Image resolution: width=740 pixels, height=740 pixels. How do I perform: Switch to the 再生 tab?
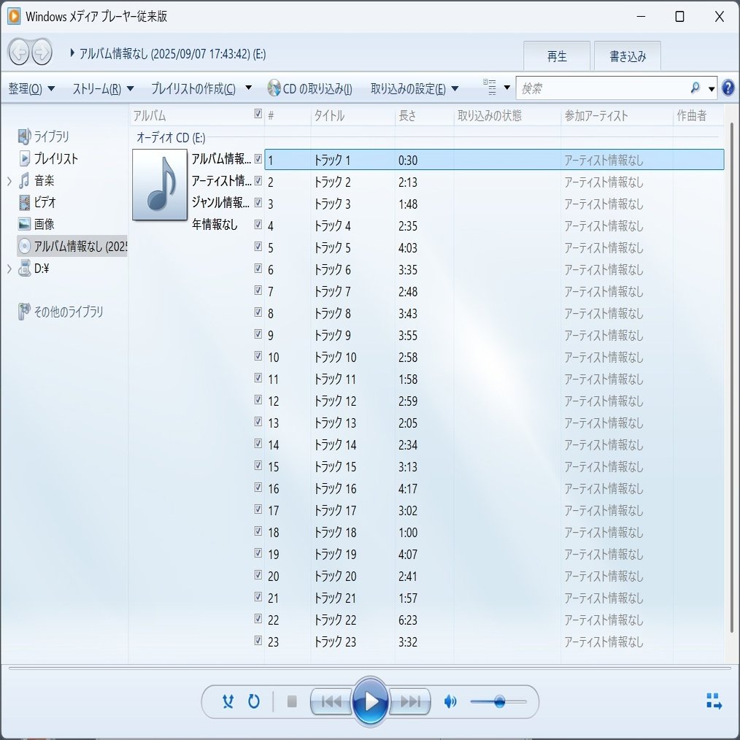tap(557, 56)
